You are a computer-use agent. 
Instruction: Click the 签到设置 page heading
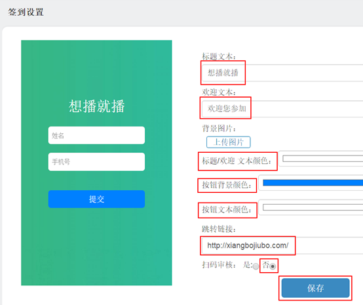click(x=26, y=12)
